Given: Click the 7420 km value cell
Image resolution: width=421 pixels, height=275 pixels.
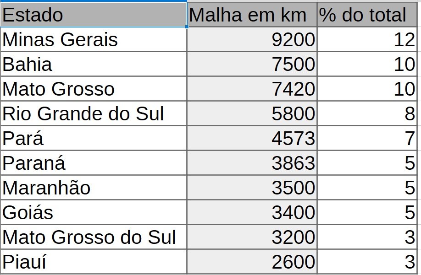Looking at the screenshot, I should pos(252,89).
